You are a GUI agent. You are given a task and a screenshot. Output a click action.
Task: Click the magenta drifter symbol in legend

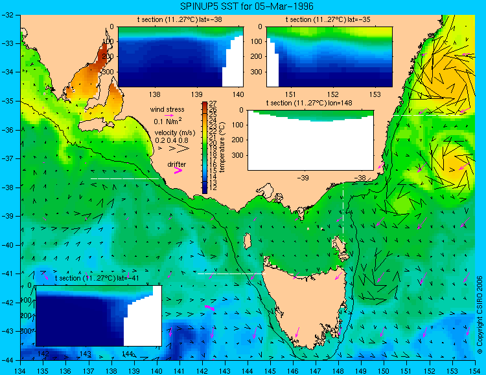tap(178, 170)
